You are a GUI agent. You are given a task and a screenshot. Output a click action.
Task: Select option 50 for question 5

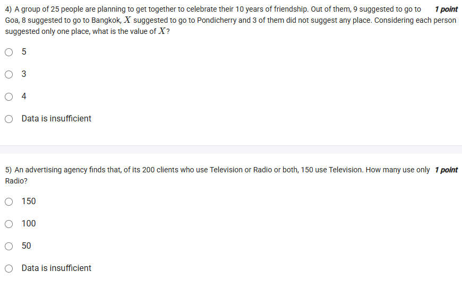click(9, 246)
